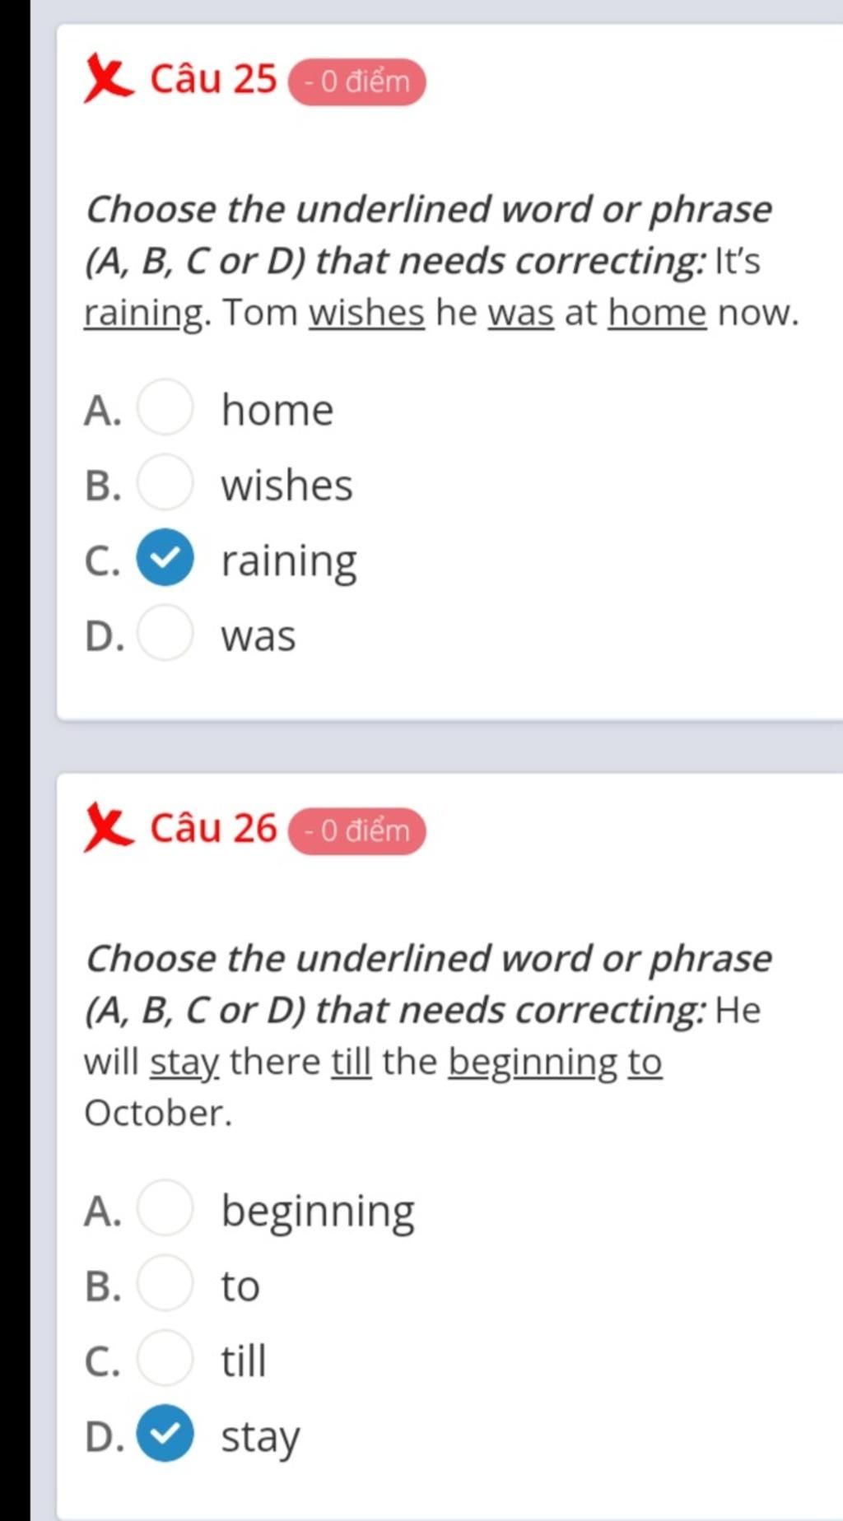Image resolution: width=843 pixels, height=1521 pixels.
Task: Select radio option D 'was' in Câu 25
Action: [165, 633]
